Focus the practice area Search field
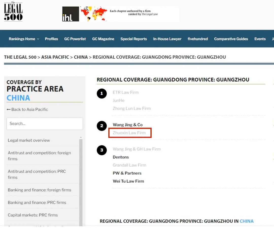 (45, 124)
